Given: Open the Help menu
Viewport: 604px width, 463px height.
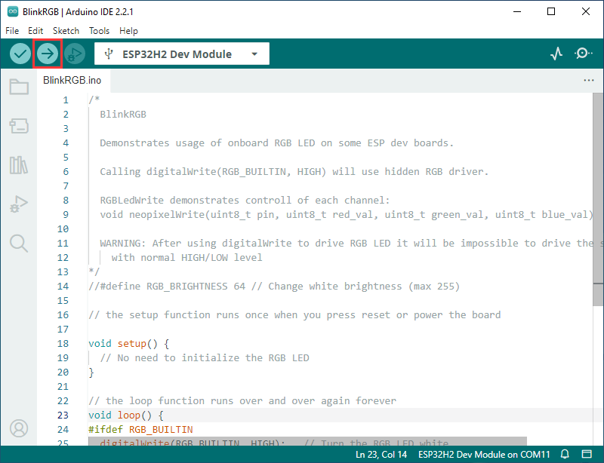Looking at the screenshot, I should [128, 31].
